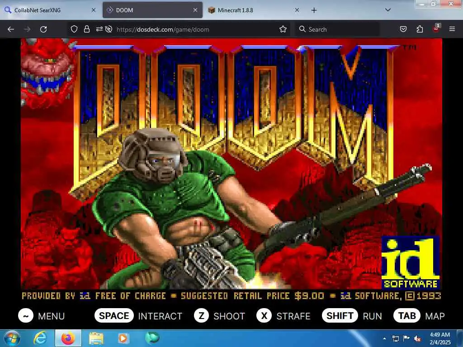Click the TAB map key button
The height and width of the screenshot is (347, 463).
407,316
